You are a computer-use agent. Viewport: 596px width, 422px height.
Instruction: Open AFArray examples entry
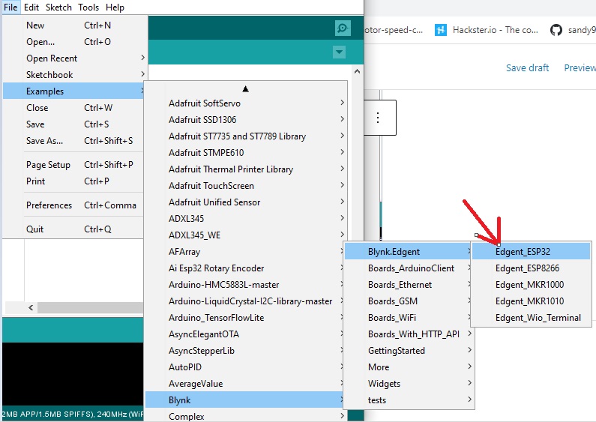244,252
